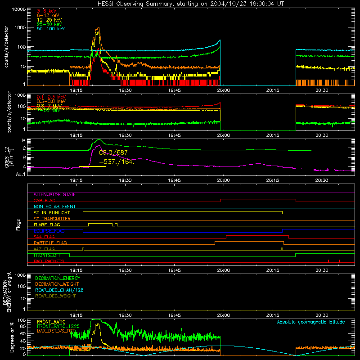
Task: Select the cyan 50-100 keV legend label
Action: [x=51, y=29]
